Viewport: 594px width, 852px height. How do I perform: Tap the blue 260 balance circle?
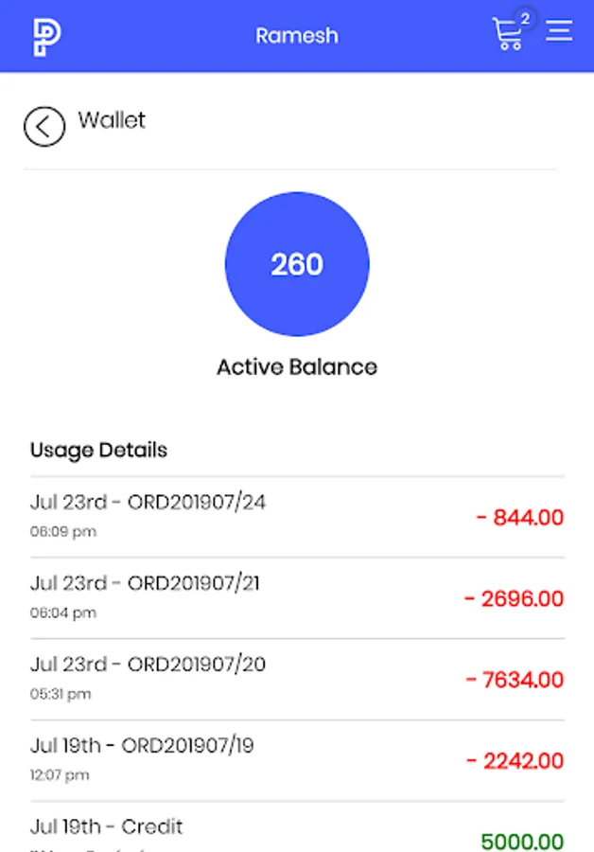click(297, 264)
